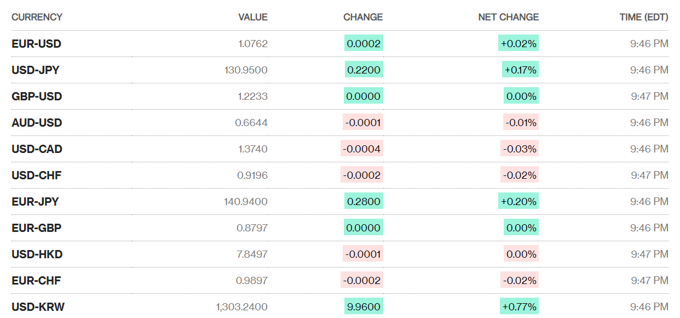Viewport: 680px width, 318px height.
Task: Open the USD-KRW quote link
Action: 38,307
